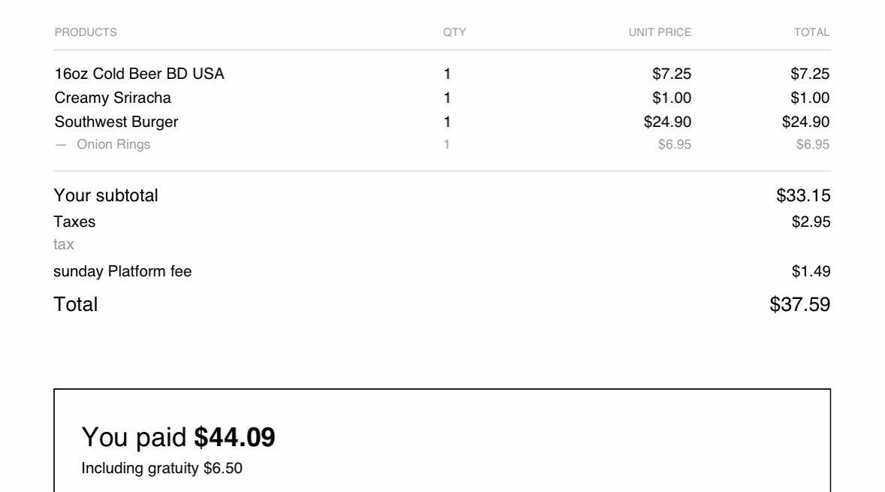Select the Onion Rings $6.95 unit price
Image resolution: width=885 pixels, height=492 pixels.
(674, 145)
